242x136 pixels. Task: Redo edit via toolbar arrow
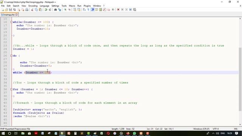[50, 9]
